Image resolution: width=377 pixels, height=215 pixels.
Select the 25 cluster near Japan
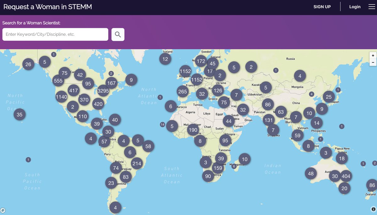pyautogui.click(x=329, y=97)
